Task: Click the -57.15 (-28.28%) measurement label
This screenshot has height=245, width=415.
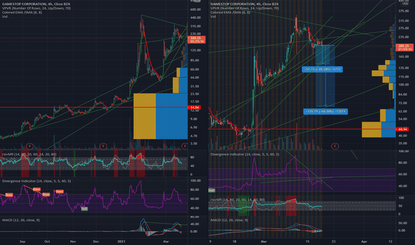Action: [322, 69]
